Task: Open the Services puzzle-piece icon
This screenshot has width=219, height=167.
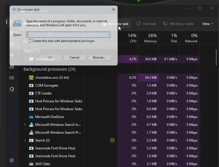Action: (12, 89)
